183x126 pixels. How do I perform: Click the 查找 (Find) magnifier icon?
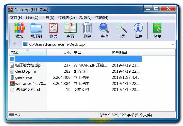pos(104,28)
